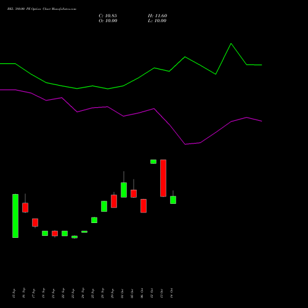This screenshot has height=308, width=308.
Task: Select the 15 Sep date label
Action: [14, 293]
